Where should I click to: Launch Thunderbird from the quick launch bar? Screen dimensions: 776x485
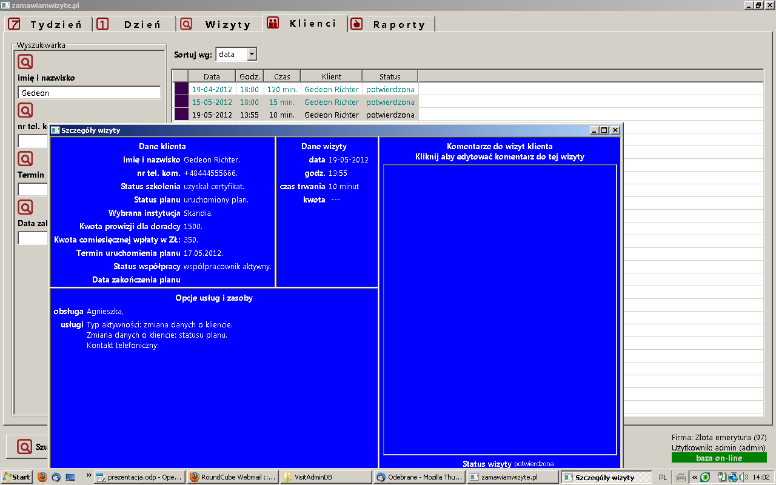pos(56,477)
